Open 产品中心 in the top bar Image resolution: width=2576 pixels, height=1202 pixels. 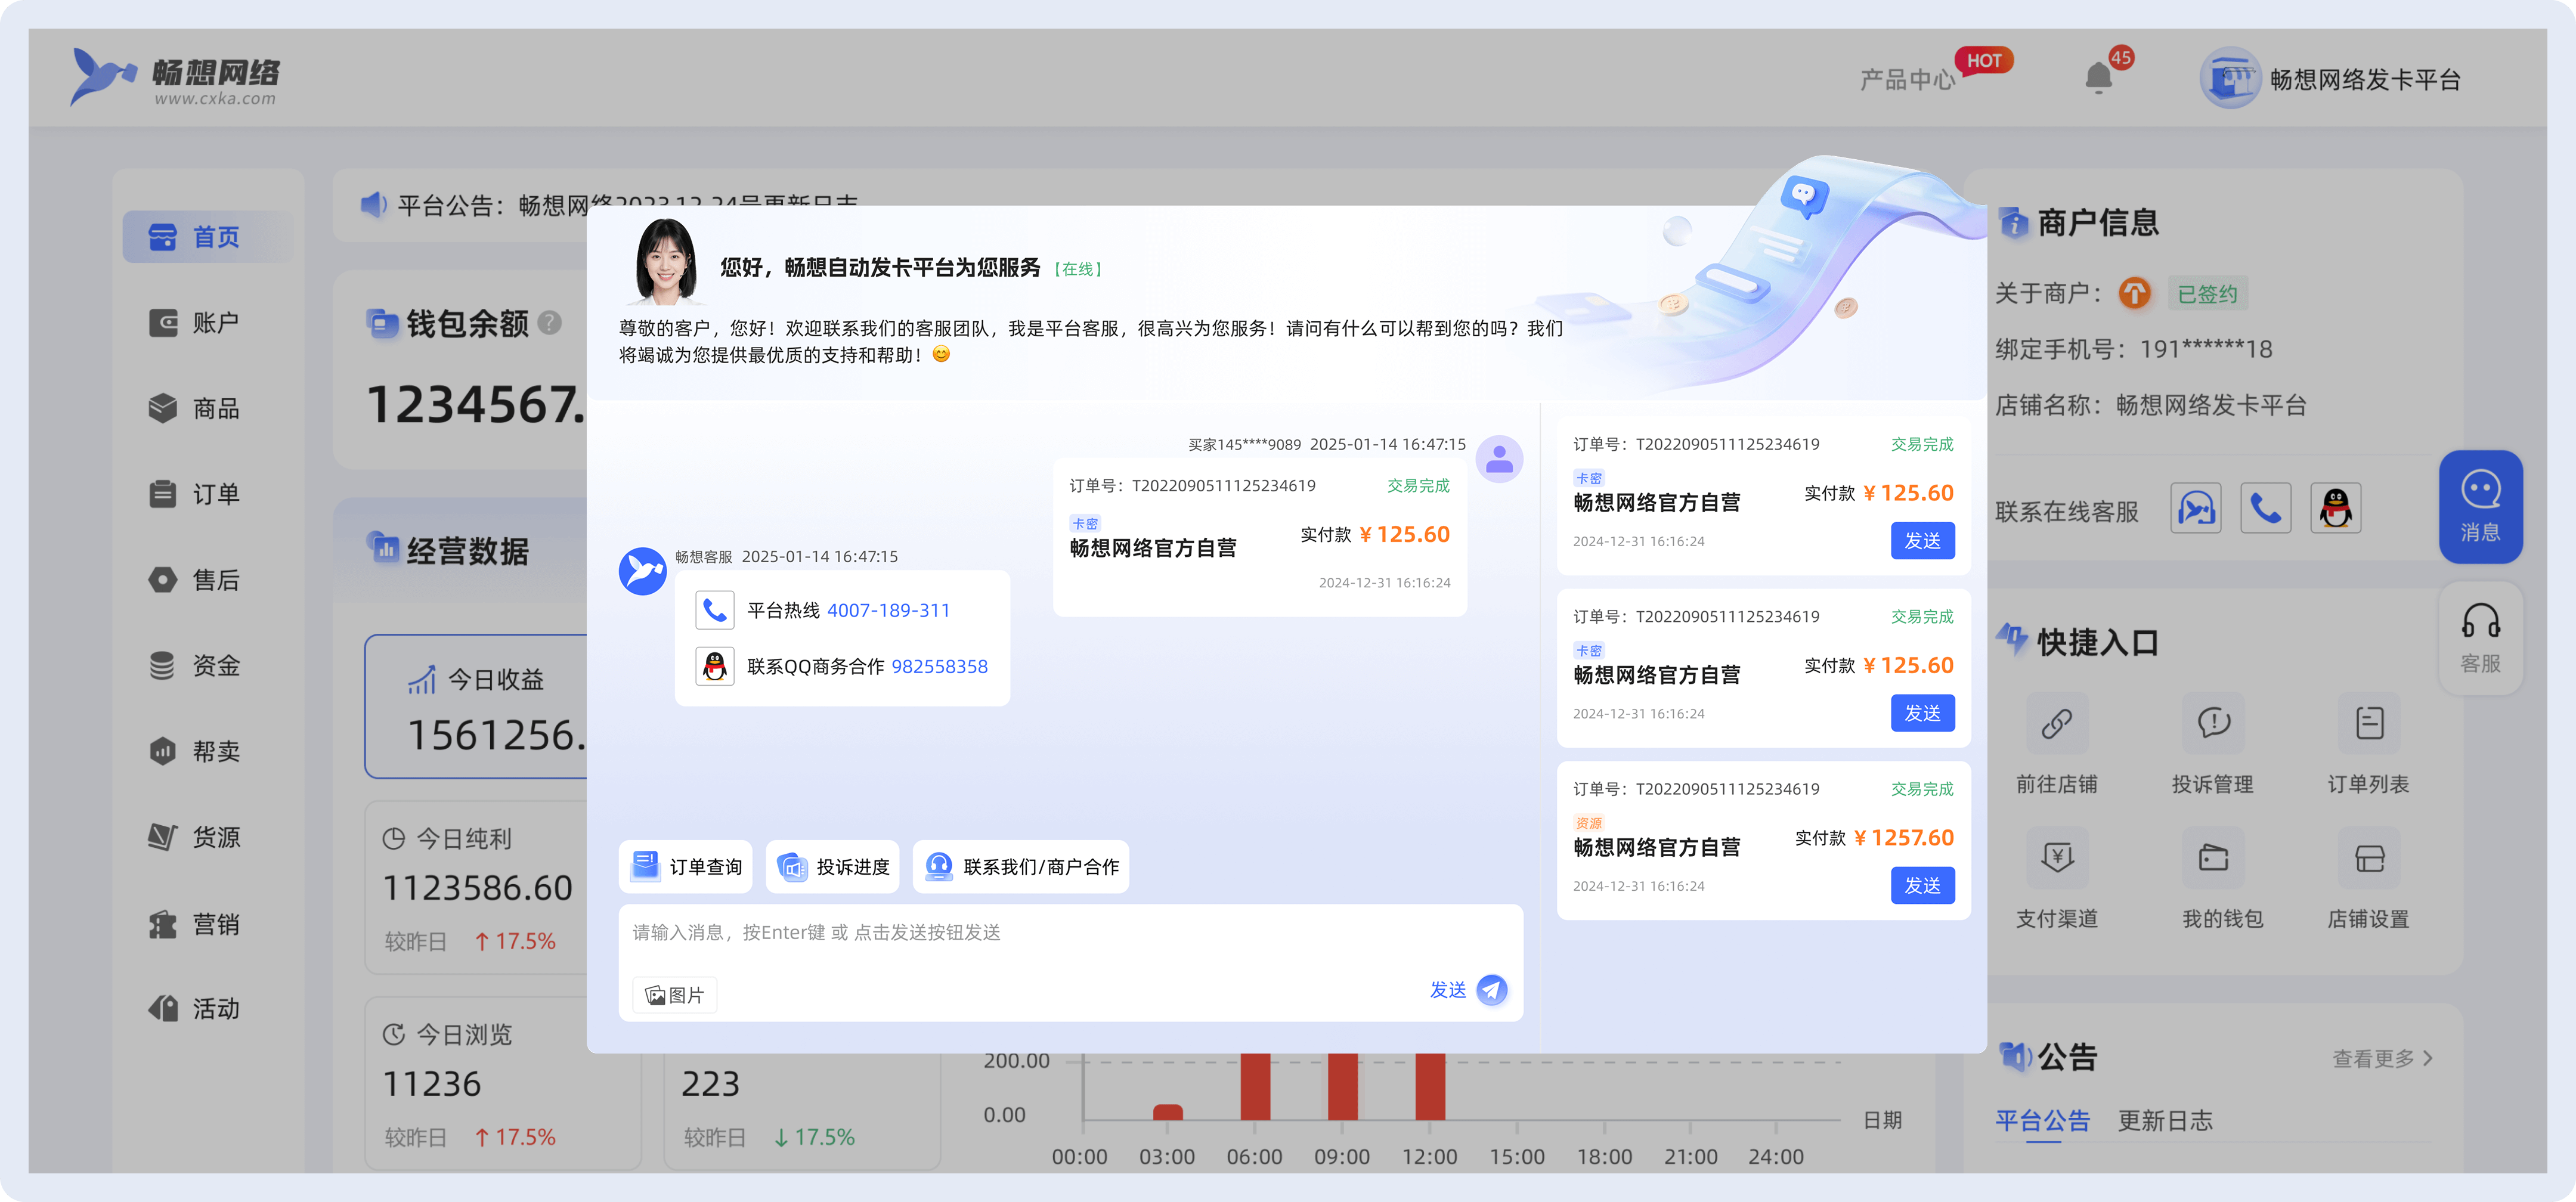point(1907,80)
